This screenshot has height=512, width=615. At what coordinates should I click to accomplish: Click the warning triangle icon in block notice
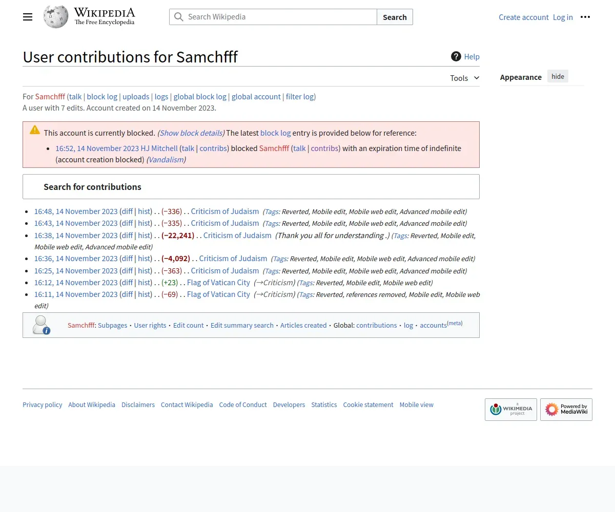pyautogui.click(x=35, y=130)
